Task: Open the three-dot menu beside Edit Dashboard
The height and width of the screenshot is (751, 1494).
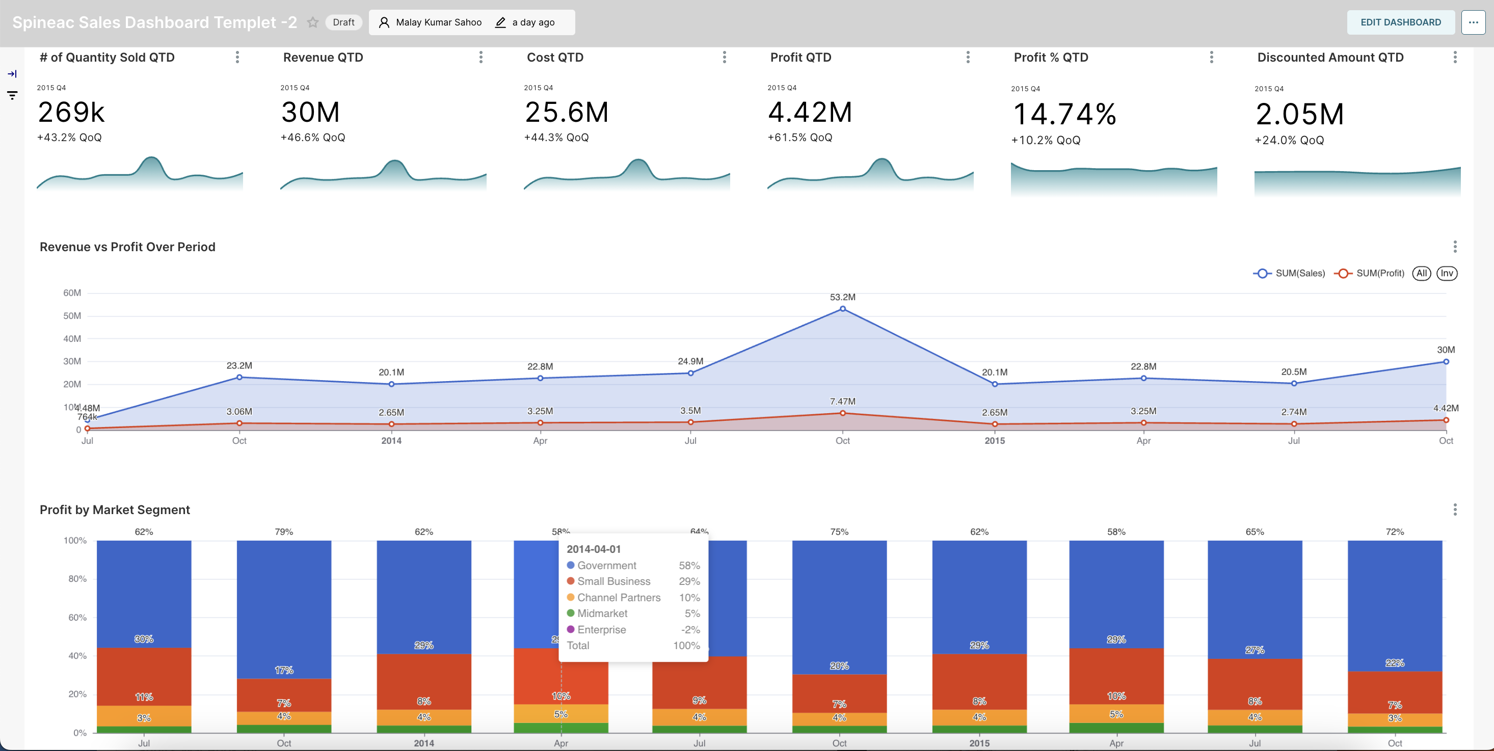Action: click(x=1473, y=22)
